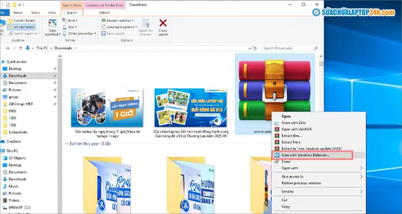Open the Recent searches dropdown
This screenshot has width=402, height=214.
tap(118, 21)
